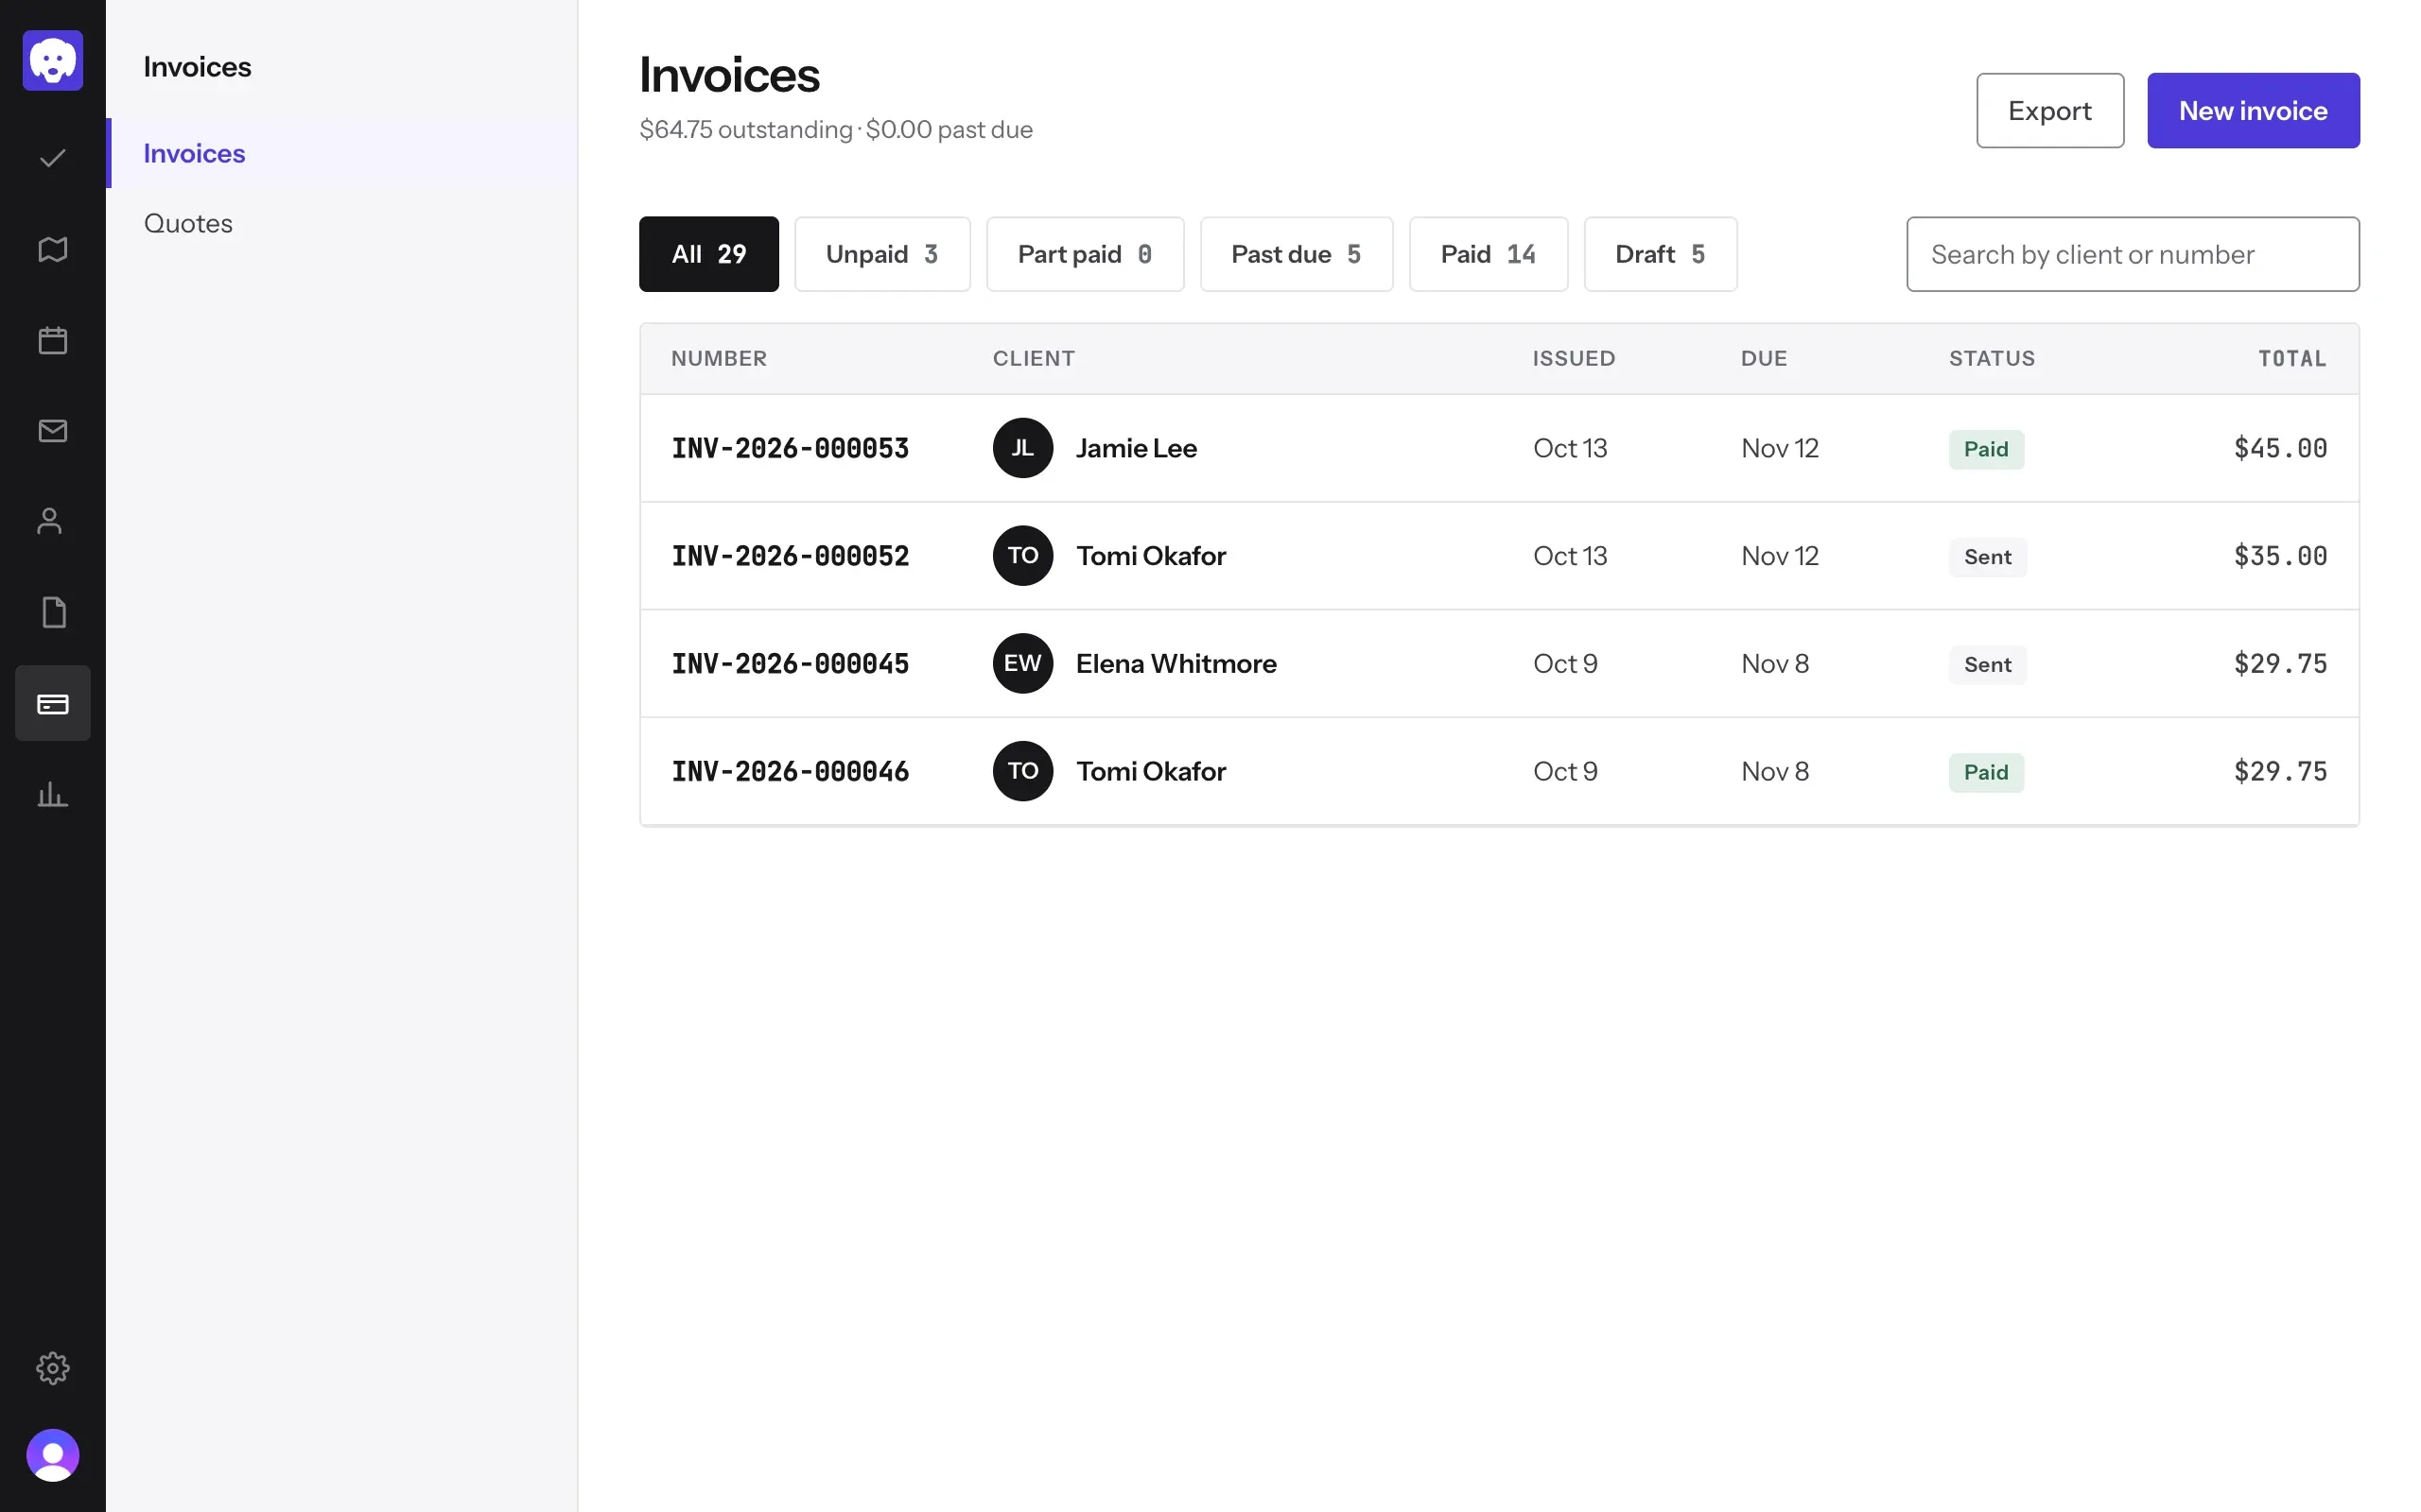Click Elena Whitmore's EW avatar
Screen dimensions: 2421x1512
[1022, 663]
